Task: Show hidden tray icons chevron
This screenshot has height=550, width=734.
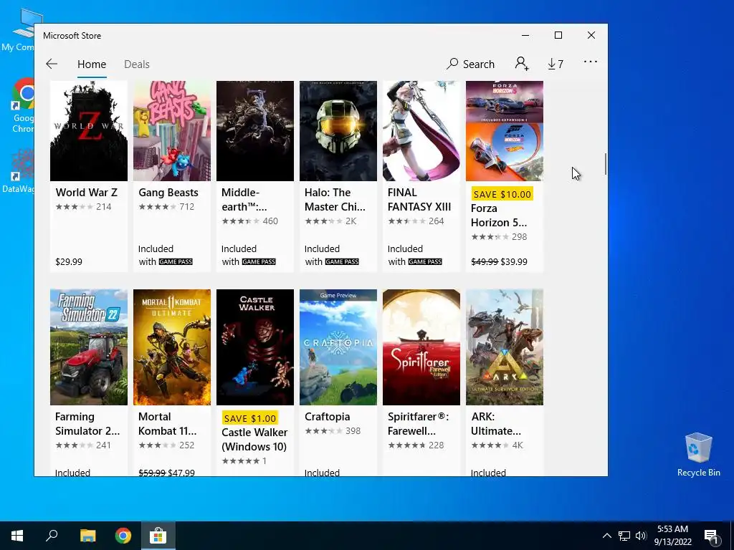Action: click(606, 536)
